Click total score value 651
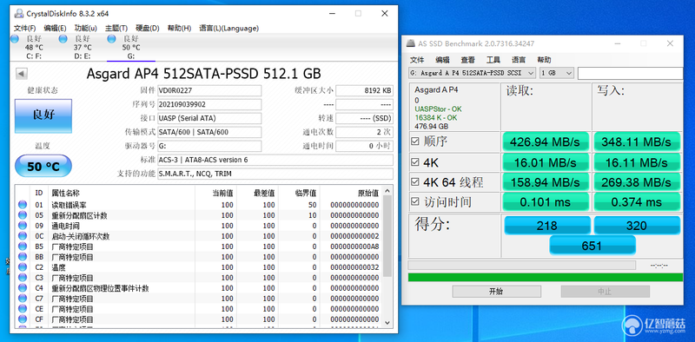695x342 pixels. [x=592, y=246]
